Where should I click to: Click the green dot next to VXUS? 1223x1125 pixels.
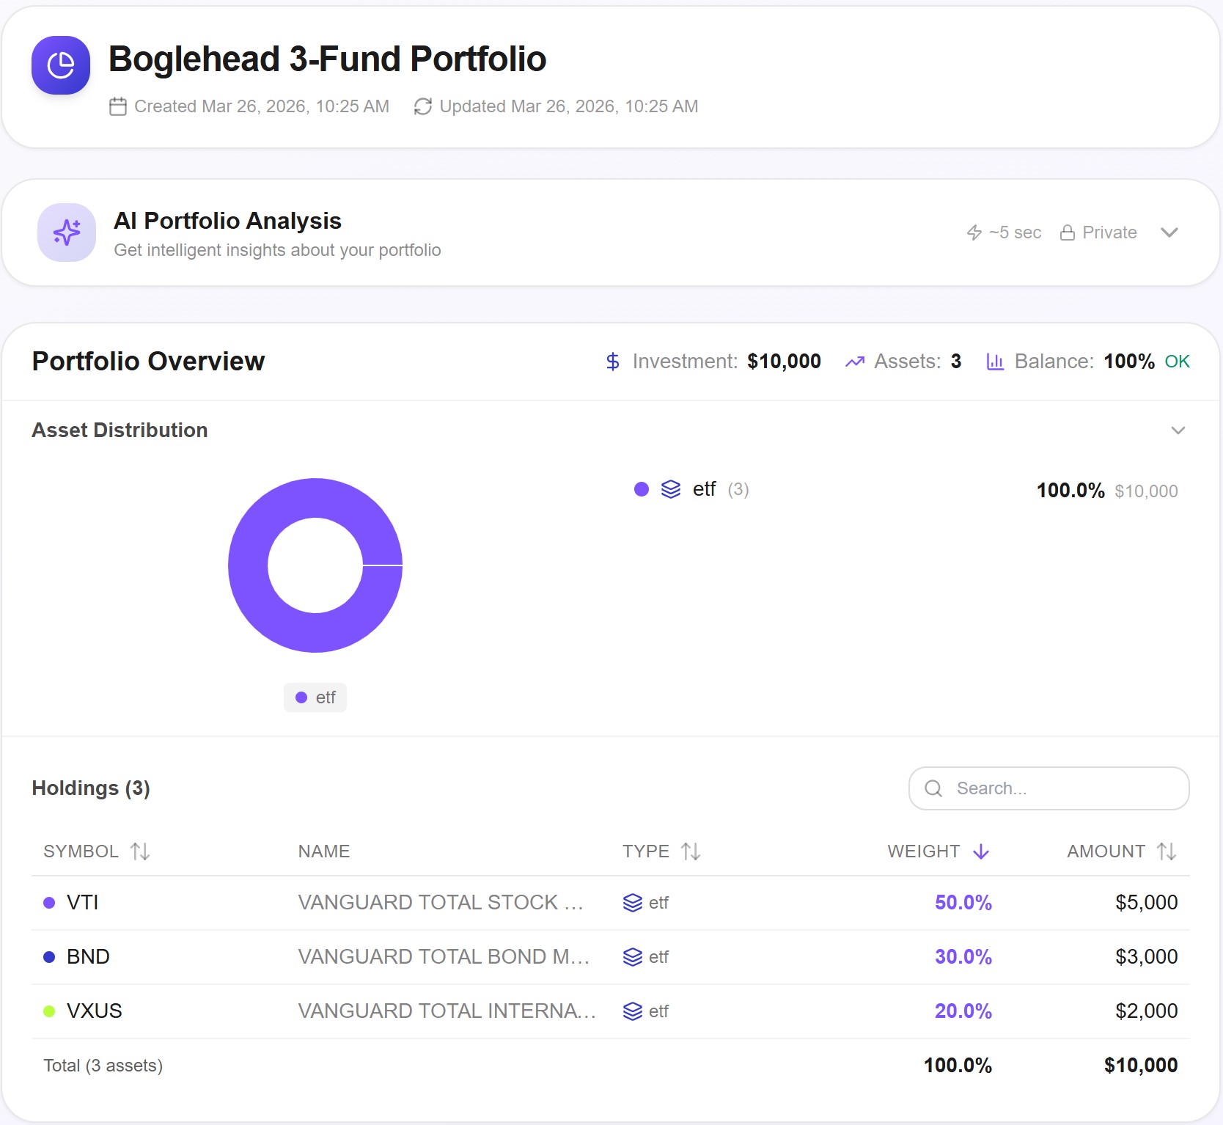pyautogui.click(x=48, y=1011)
